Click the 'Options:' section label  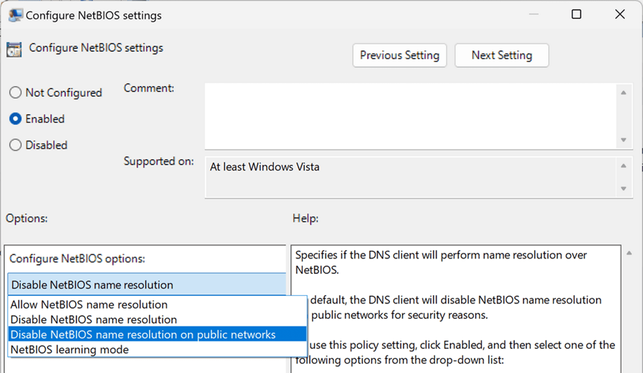(27, 219)
